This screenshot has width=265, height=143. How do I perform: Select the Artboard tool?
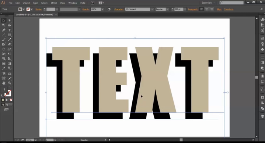click(x=4, y=78)
